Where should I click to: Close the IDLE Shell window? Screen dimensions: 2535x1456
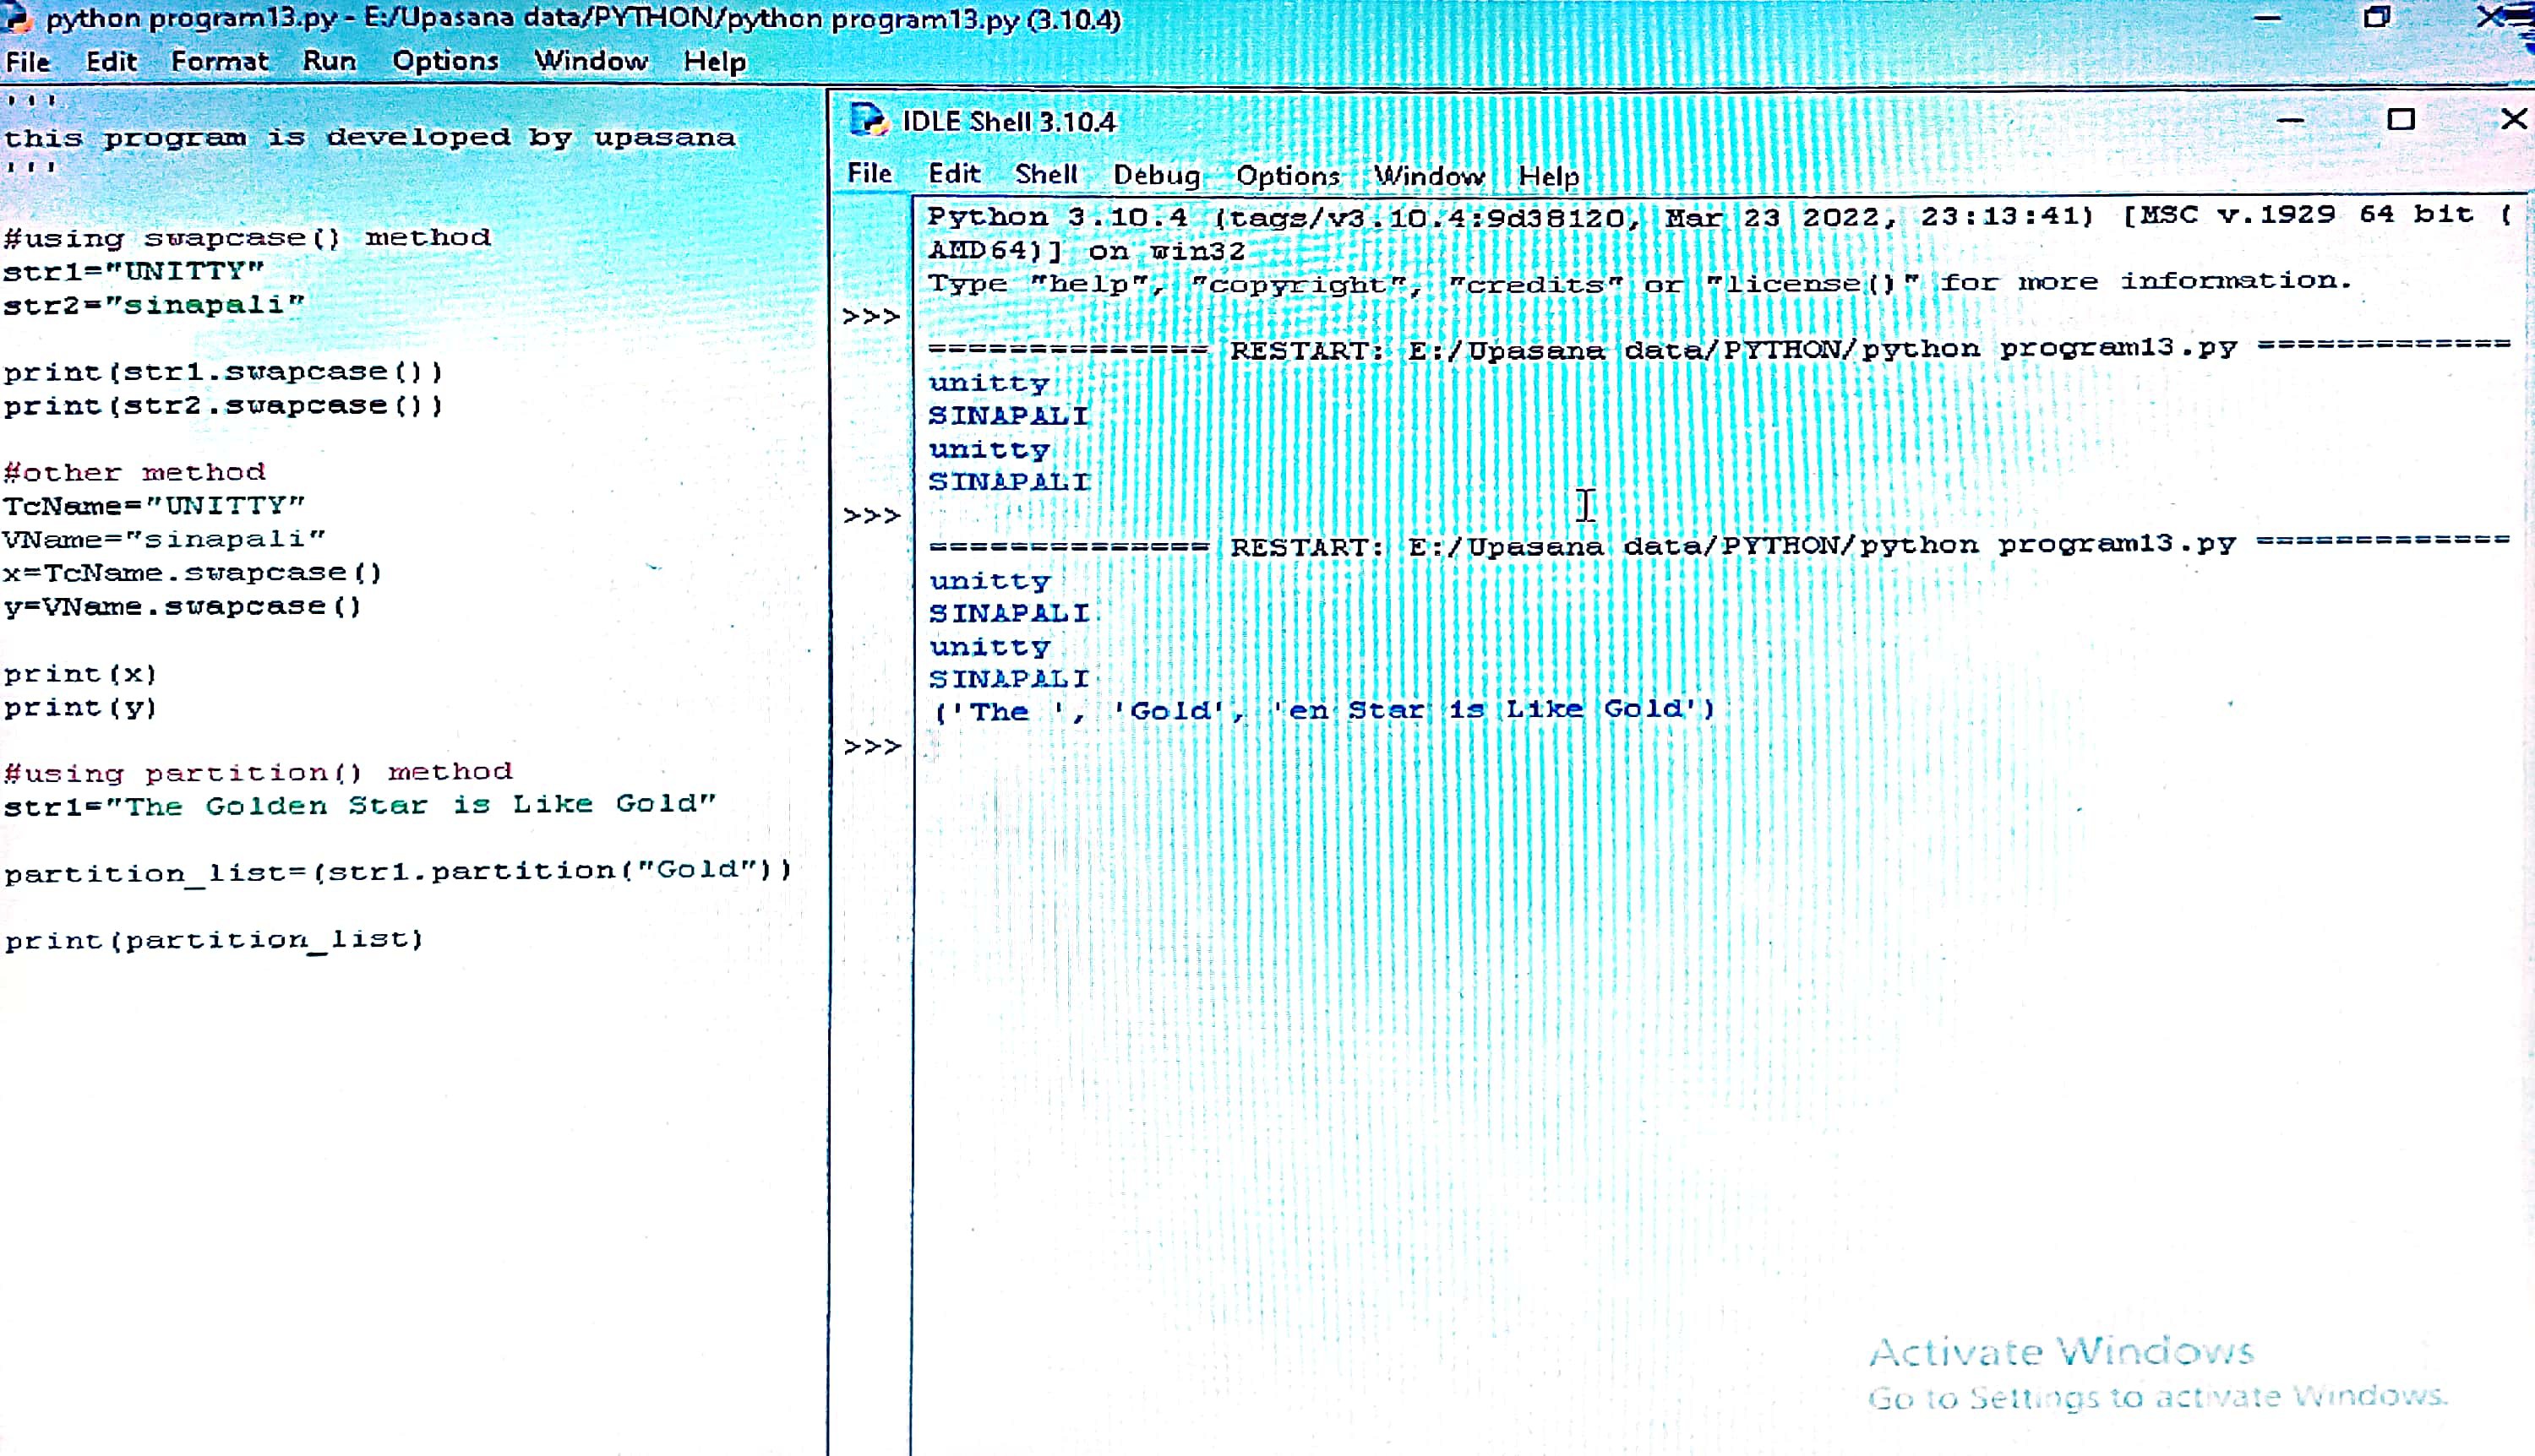click(x=2512, y=120)
